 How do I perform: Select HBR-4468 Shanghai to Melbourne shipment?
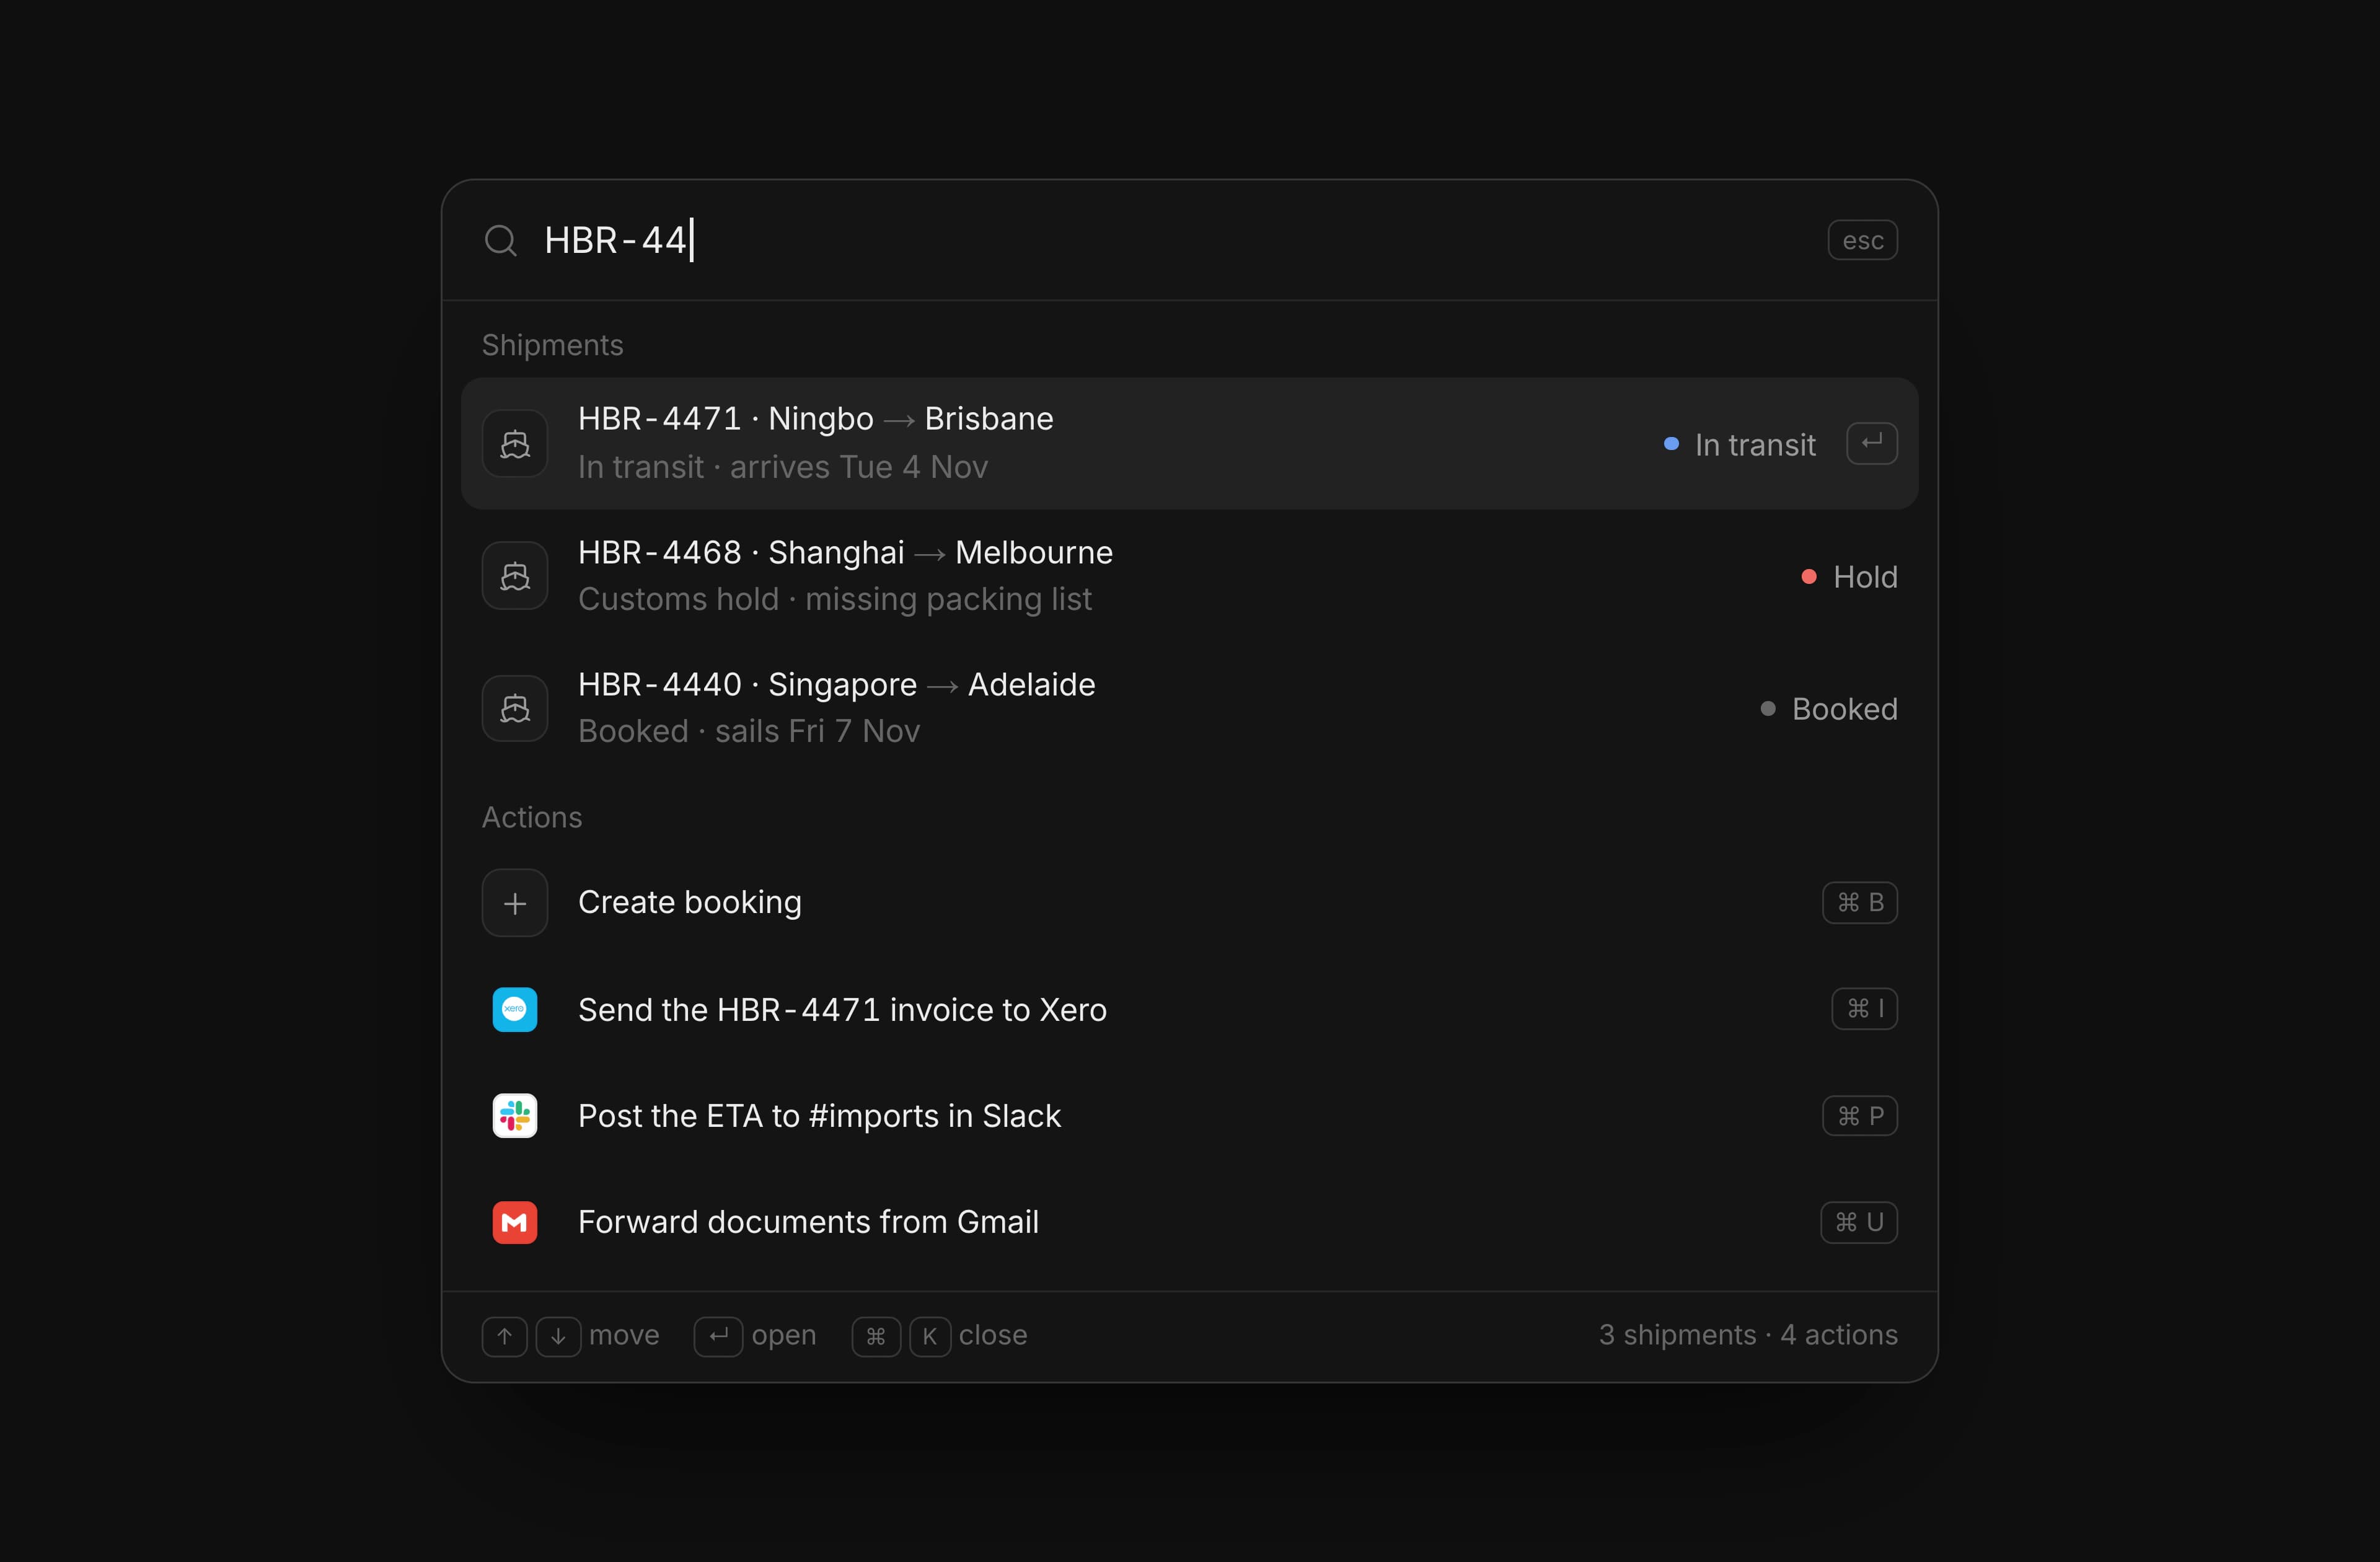(1189, 576)
